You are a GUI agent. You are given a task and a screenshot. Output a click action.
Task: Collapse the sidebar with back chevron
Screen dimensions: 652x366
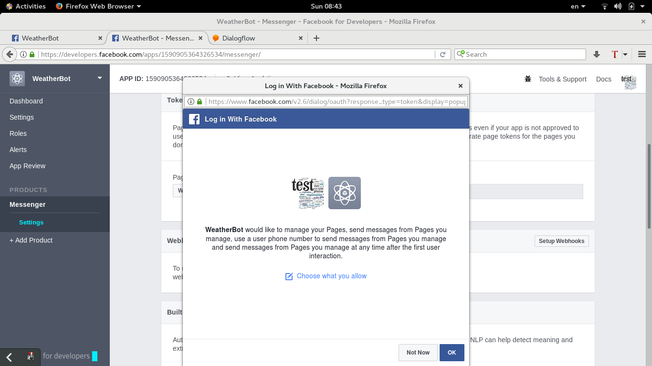tap(9, 357)
